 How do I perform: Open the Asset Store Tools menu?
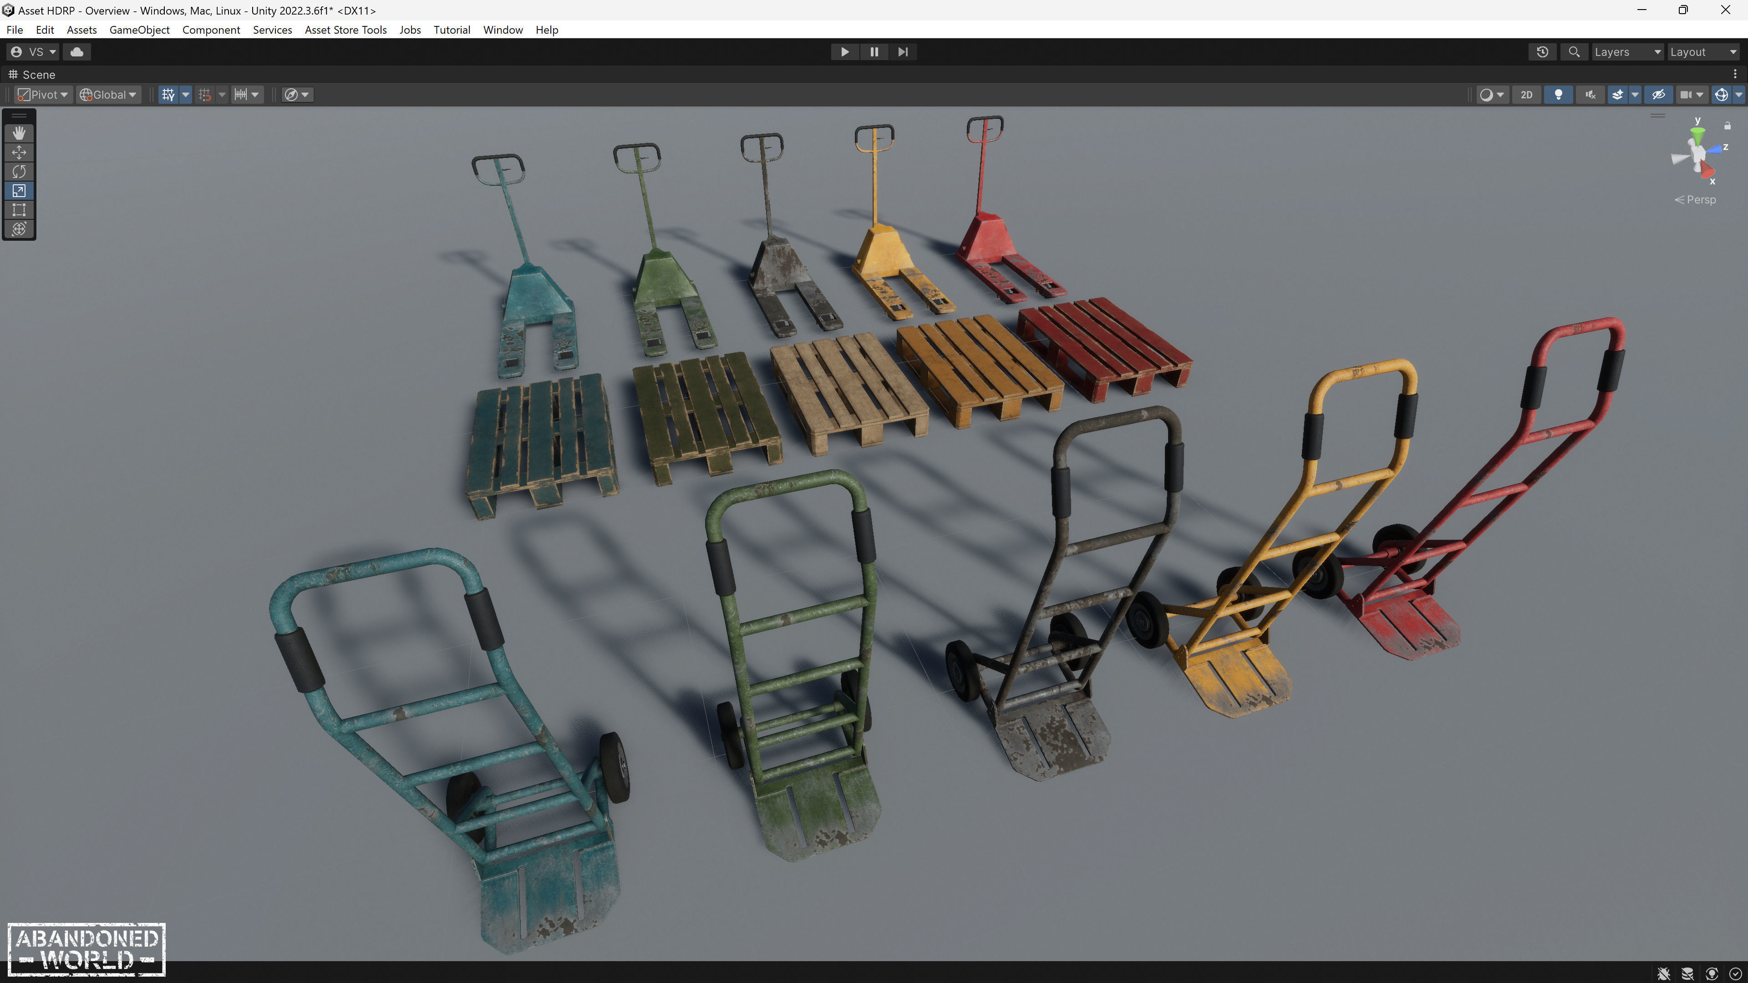(346, 30)
